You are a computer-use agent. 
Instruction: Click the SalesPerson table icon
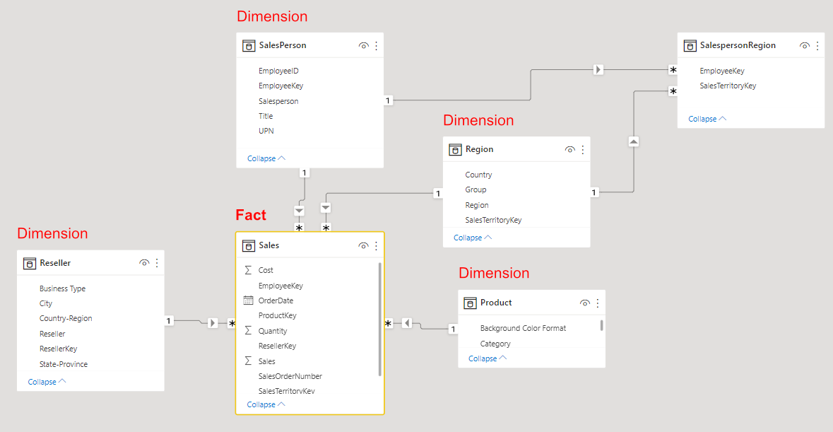click(x=249, y=46)
